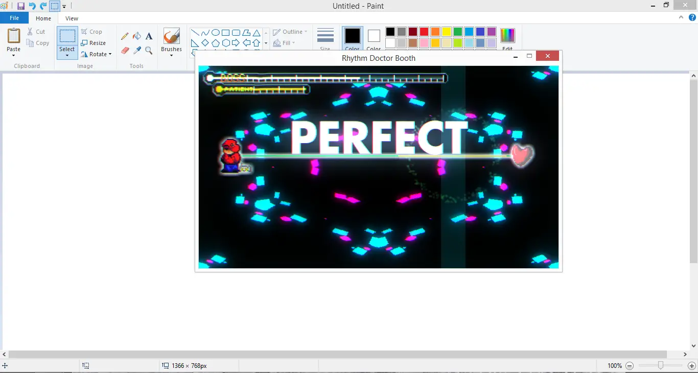Screen dimensions: 698x373
Task: Select the Fill with color bucket tool
Action: pos(137,36)
